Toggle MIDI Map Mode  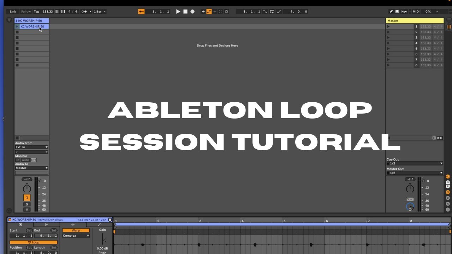coord(416,12)
